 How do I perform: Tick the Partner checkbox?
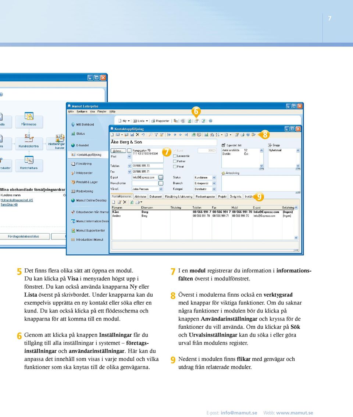175,161
